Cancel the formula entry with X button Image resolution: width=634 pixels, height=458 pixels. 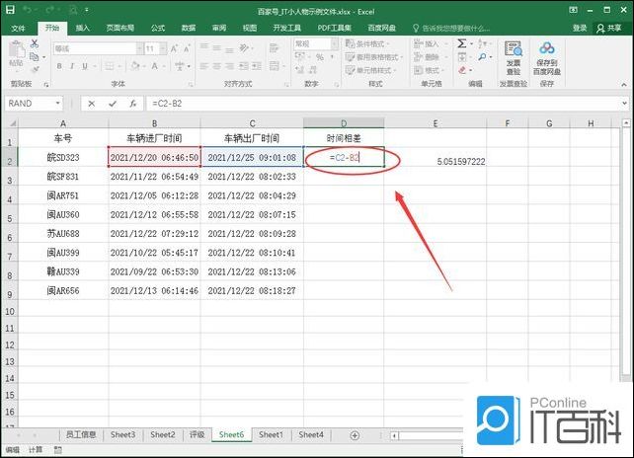[x=92, y=104]
